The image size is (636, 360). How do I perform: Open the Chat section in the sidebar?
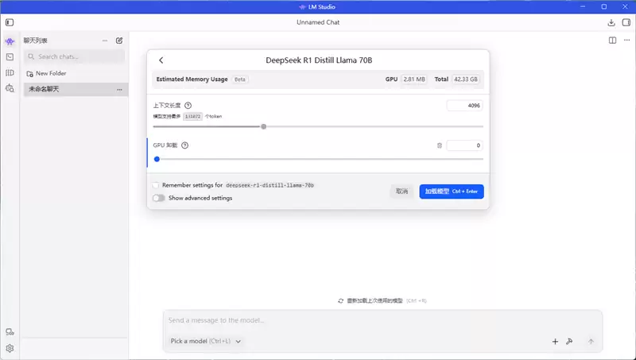(x=10, y=41)
